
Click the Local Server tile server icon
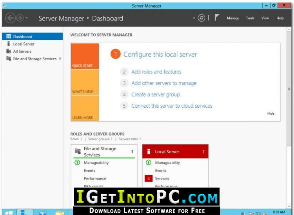149,151
